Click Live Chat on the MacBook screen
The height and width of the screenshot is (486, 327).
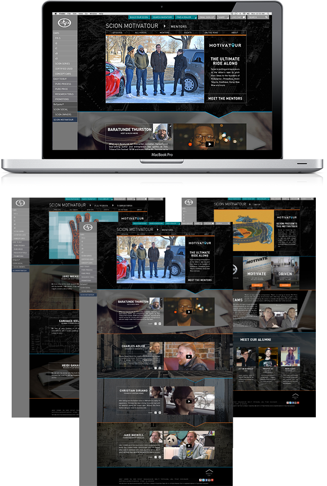238,17
